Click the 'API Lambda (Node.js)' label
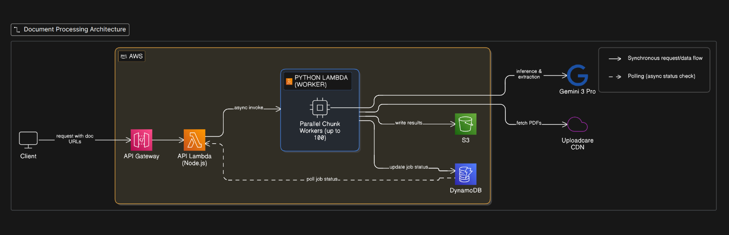Image resolution: width=729 pixels, height=235 pixels. 195,160
